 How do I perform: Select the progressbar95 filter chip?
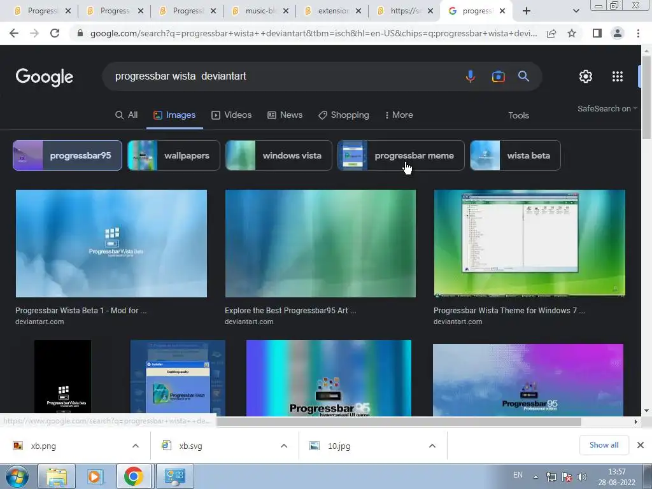point(67,155)
